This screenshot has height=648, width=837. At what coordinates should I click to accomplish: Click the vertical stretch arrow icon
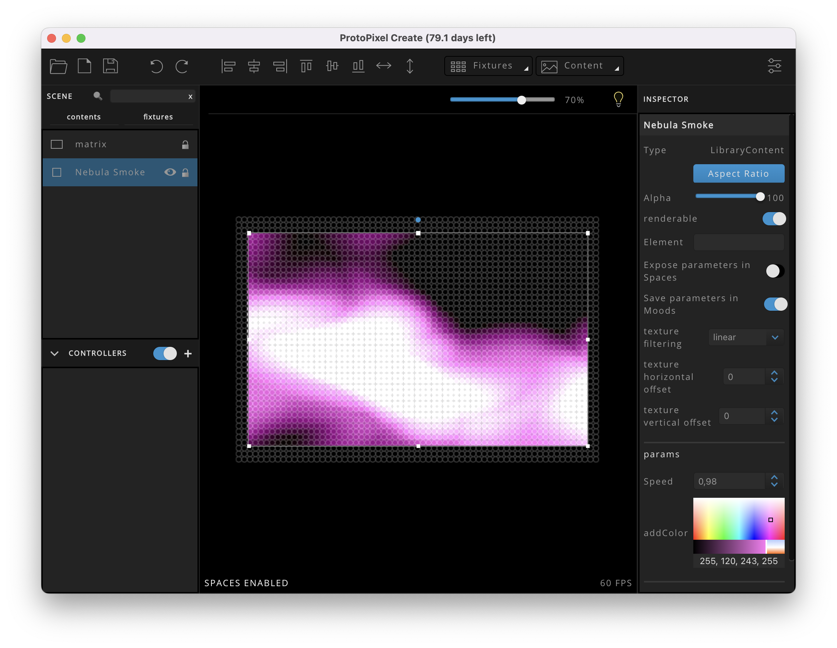[410, 66]
